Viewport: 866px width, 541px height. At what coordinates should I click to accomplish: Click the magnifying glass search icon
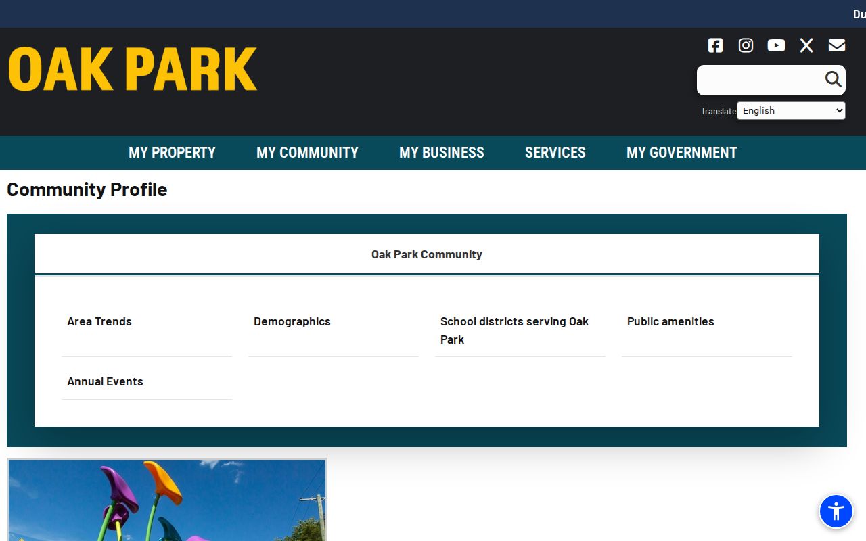click(833, 80)
